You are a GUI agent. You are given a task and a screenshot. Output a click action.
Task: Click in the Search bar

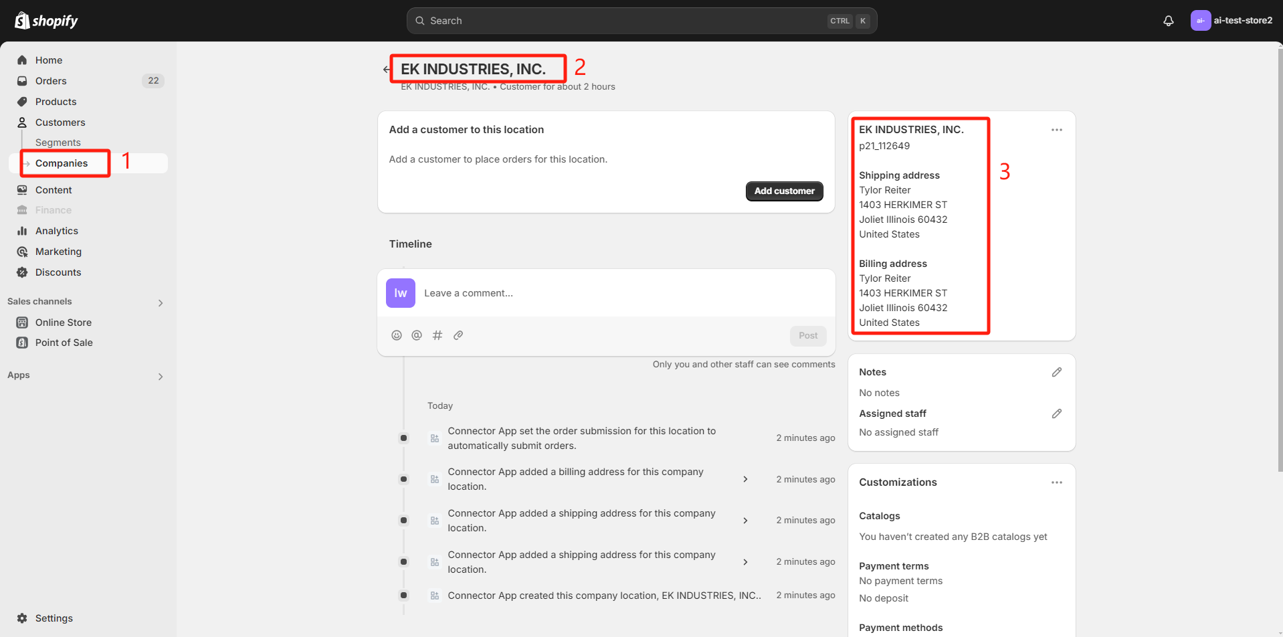[x=641, y=21]
